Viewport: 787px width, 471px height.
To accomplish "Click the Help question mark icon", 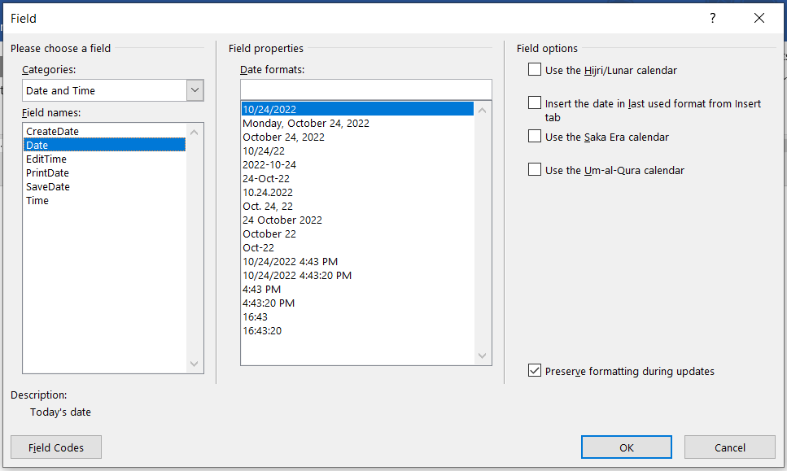I will (713, 19).
